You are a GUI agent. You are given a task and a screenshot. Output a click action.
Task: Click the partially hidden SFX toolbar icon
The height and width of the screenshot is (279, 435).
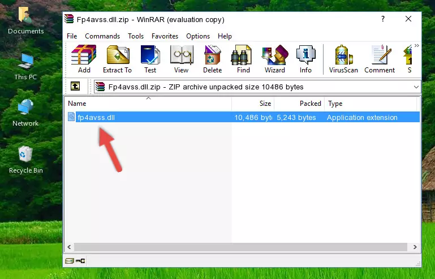[408, 59]
